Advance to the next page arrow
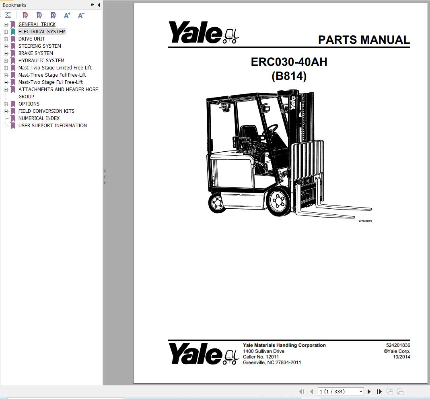This screenshot has width=430, height=399. [x=369, y=391]
